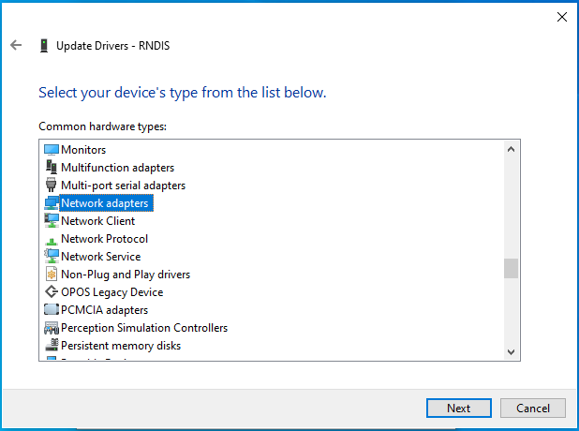Select Multifunction adapters list entry
This screenshot has width=579, height=431.
pyautogui.click(x=117, y=168)
